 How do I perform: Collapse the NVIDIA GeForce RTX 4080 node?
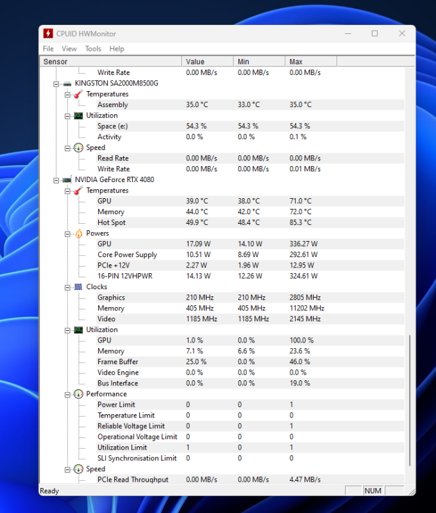[56, 180]
